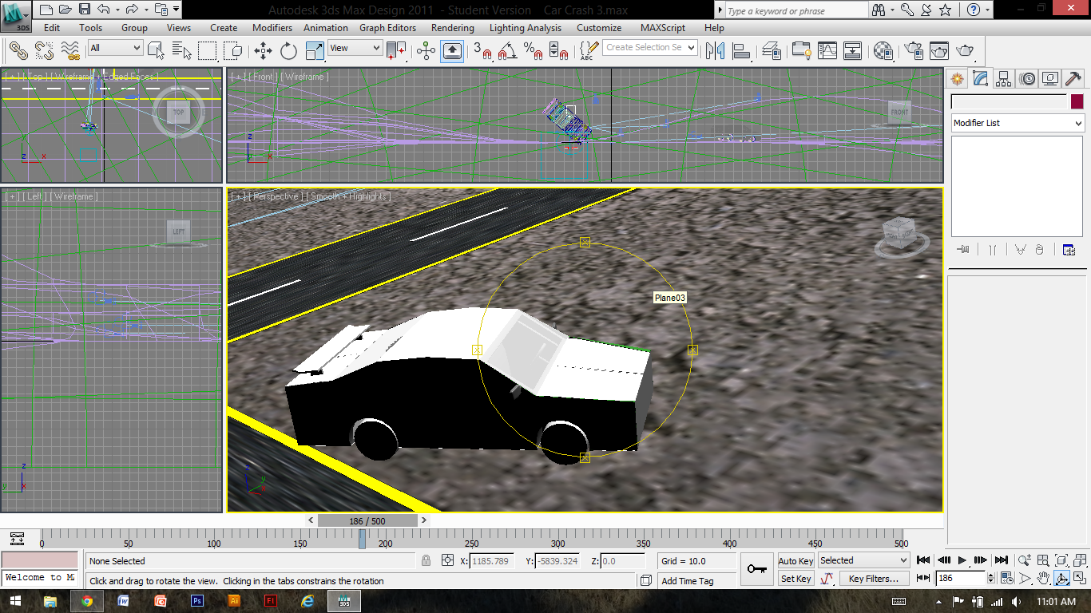Open the Modifiers menu
1091x613 pixels.
click(x=272, y=28)
